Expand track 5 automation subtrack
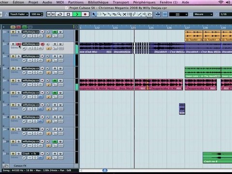The width and height of the screenshot is (232, 174). coord(3,89)
